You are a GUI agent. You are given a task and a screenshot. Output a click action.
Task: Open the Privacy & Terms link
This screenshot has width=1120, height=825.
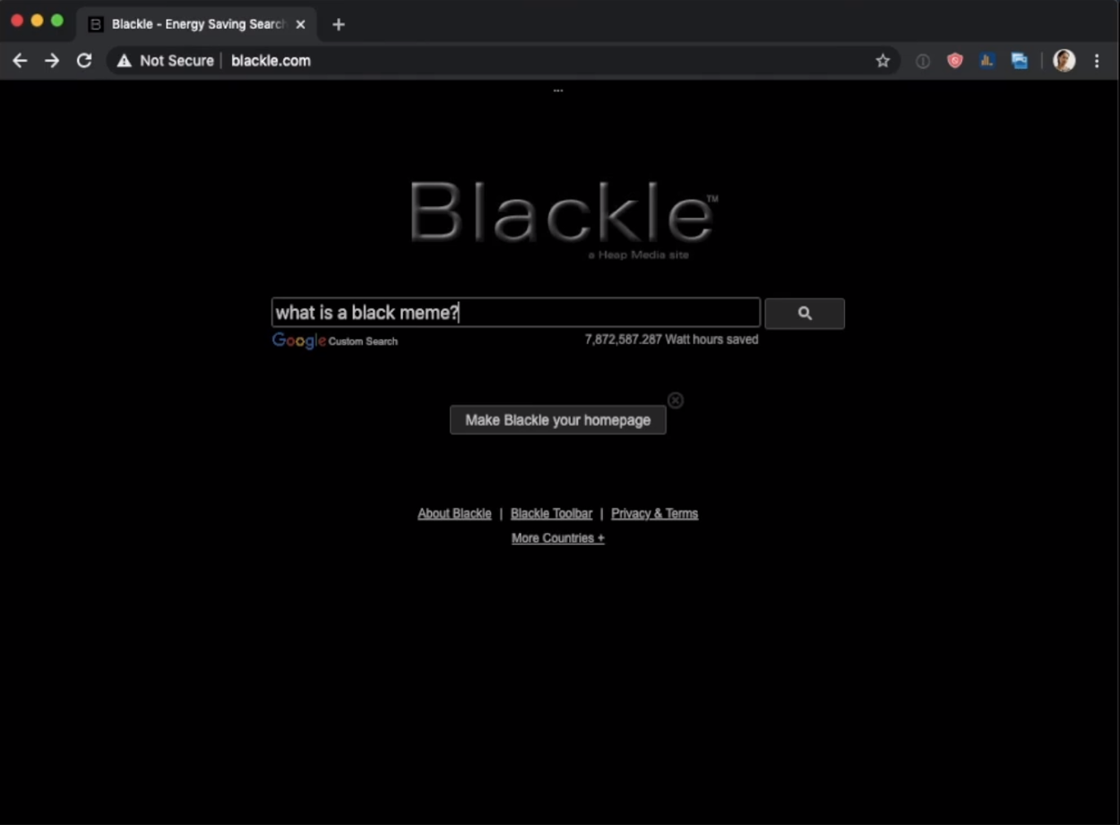click(654, 512)
